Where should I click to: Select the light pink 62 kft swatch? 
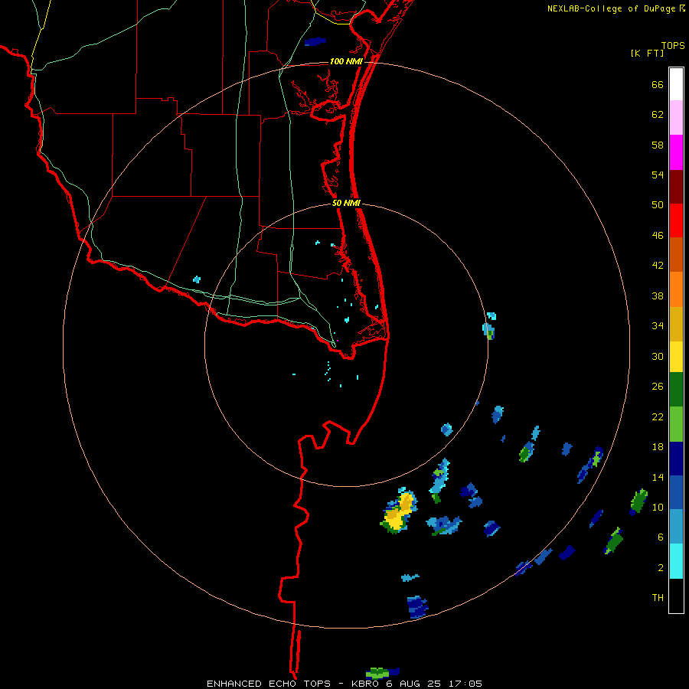tap(676, 117)
